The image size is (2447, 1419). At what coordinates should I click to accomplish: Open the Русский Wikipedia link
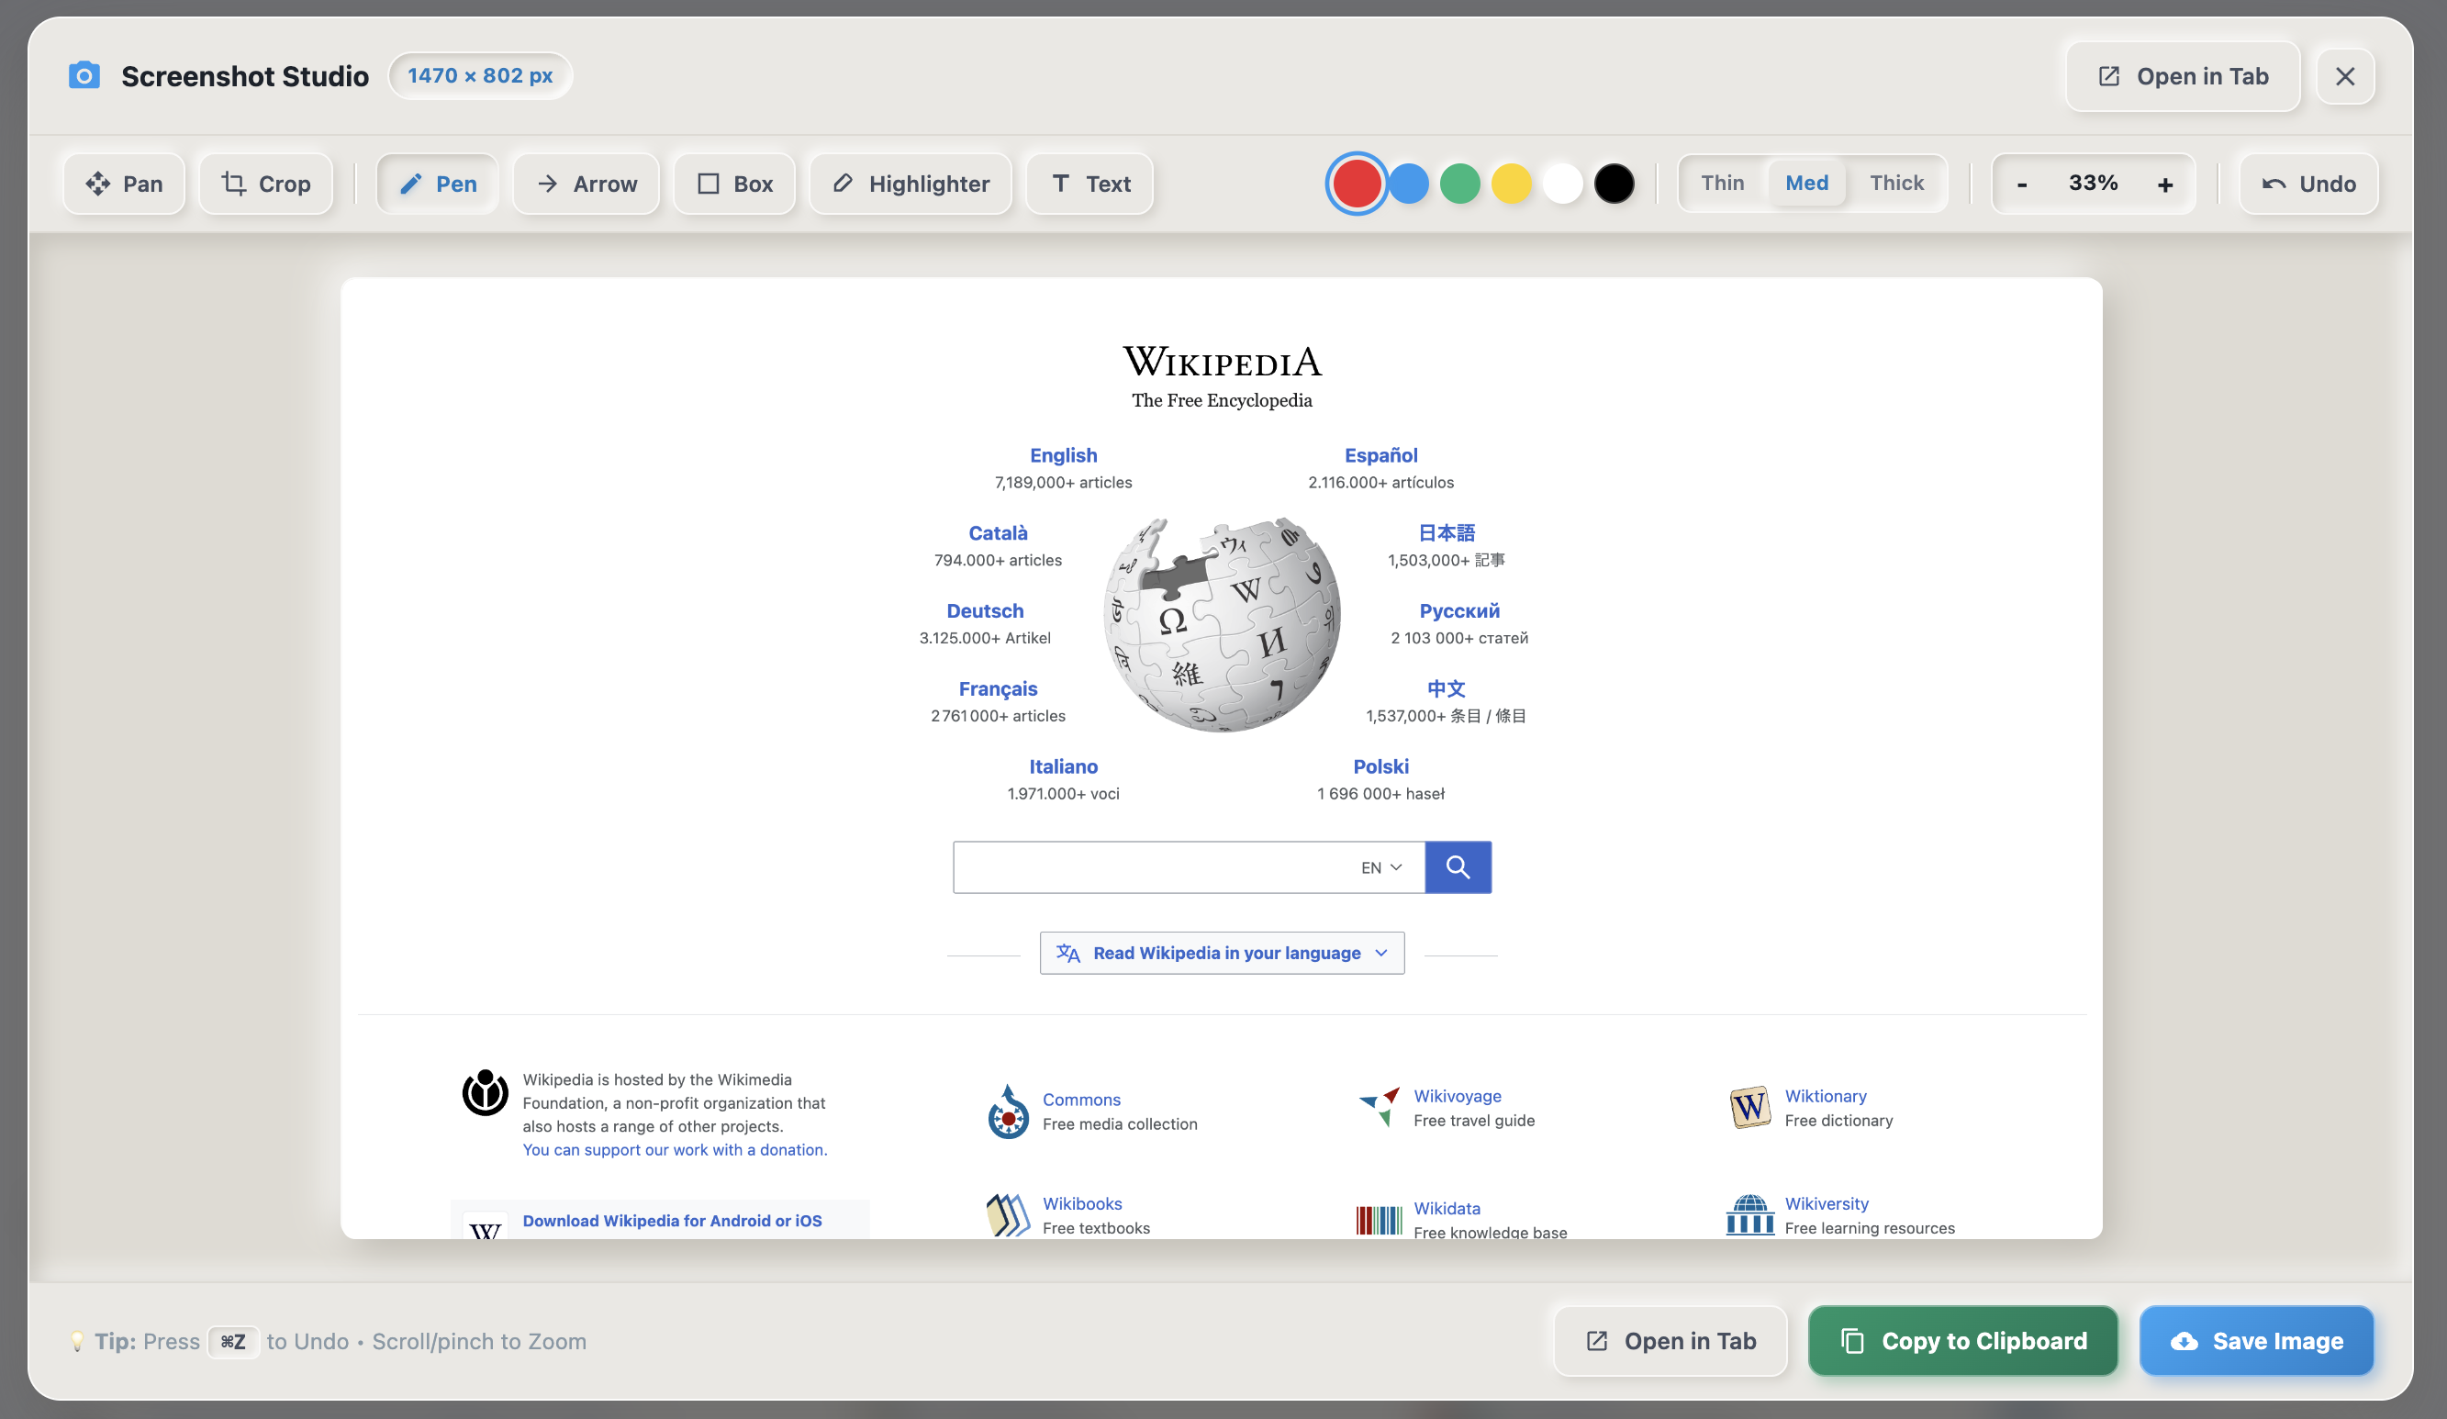(1459, 611)
